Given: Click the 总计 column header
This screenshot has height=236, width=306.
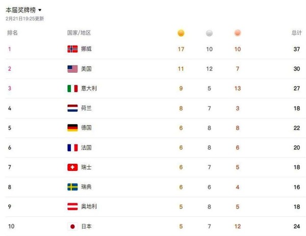Looking at the screenshot, I should (296, 33).
